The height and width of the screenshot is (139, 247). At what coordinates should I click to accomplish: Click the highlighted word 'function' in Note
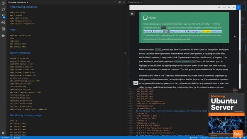click(207, 31)
